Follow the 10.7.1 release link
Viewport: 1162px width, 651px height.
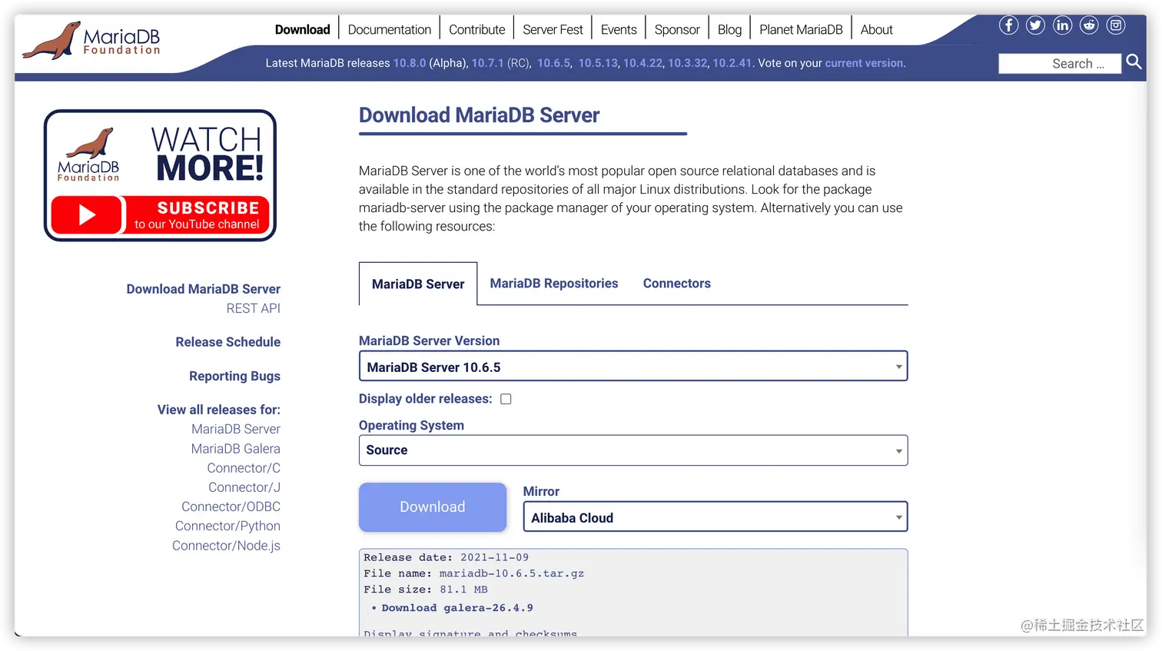(487, 63)
